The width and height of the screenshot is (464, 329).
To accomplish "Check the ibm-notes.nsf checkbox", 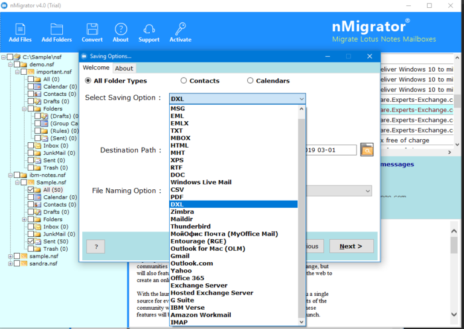I will 17,175.
